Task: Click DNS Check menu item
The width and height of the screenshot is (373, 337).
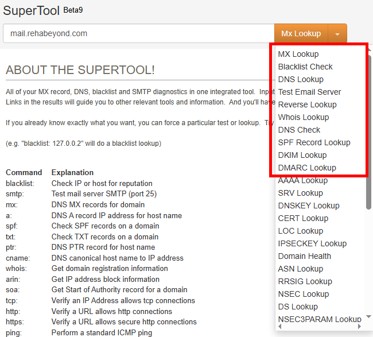Action: pyautogui.click(x=299, y=130)
